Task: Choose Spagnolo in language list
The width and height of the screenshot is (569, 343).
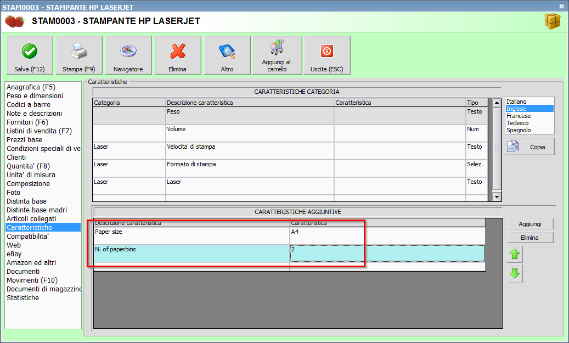Action: point(529,130)
